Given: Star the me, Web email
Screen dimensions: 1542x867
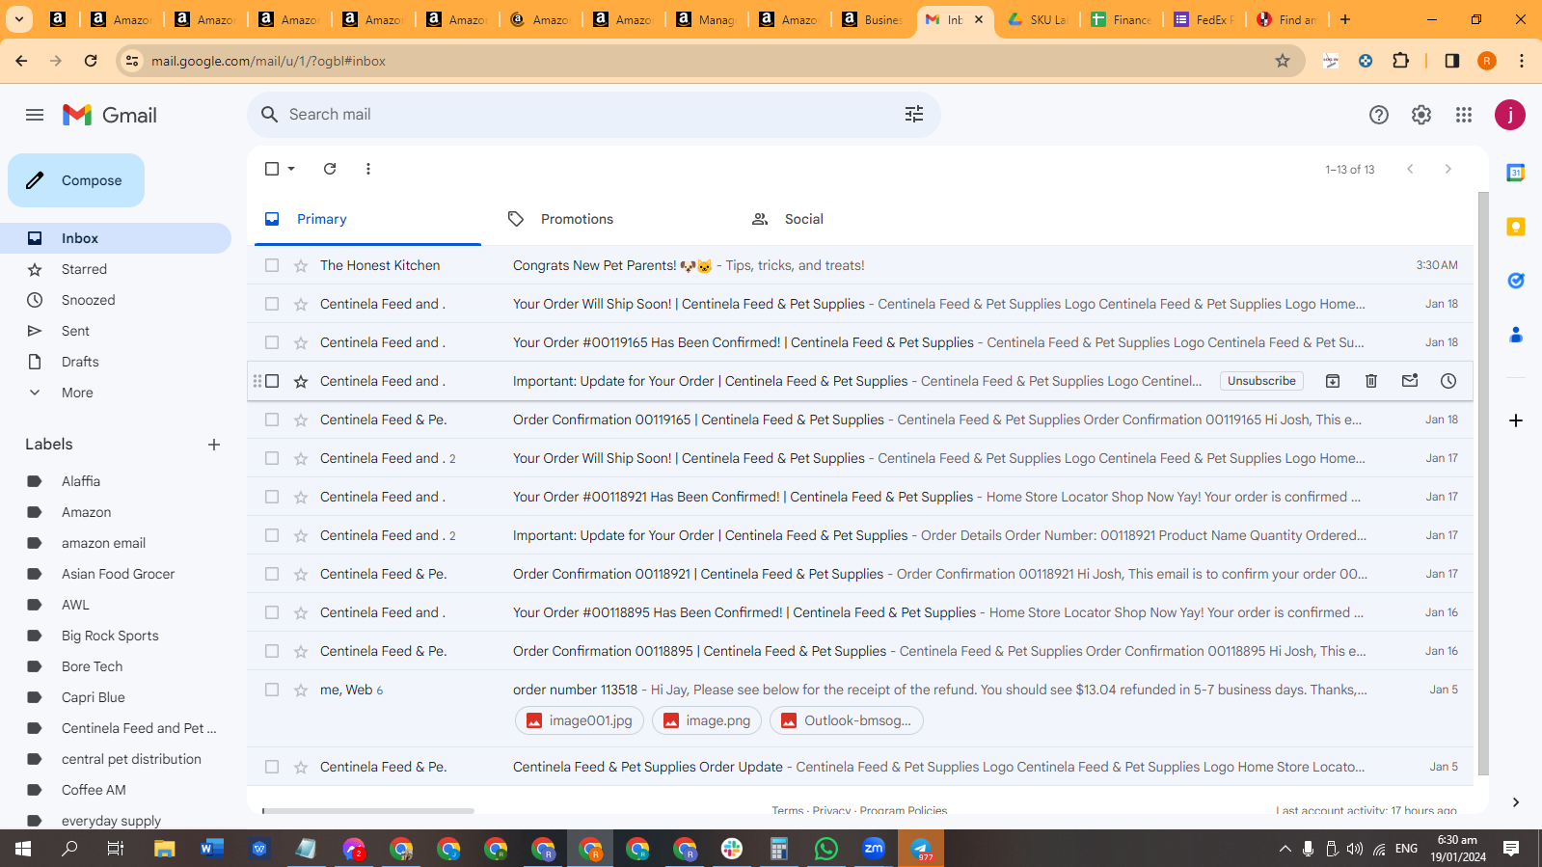Looking at the screenshot, I should (x=301, y=690).
